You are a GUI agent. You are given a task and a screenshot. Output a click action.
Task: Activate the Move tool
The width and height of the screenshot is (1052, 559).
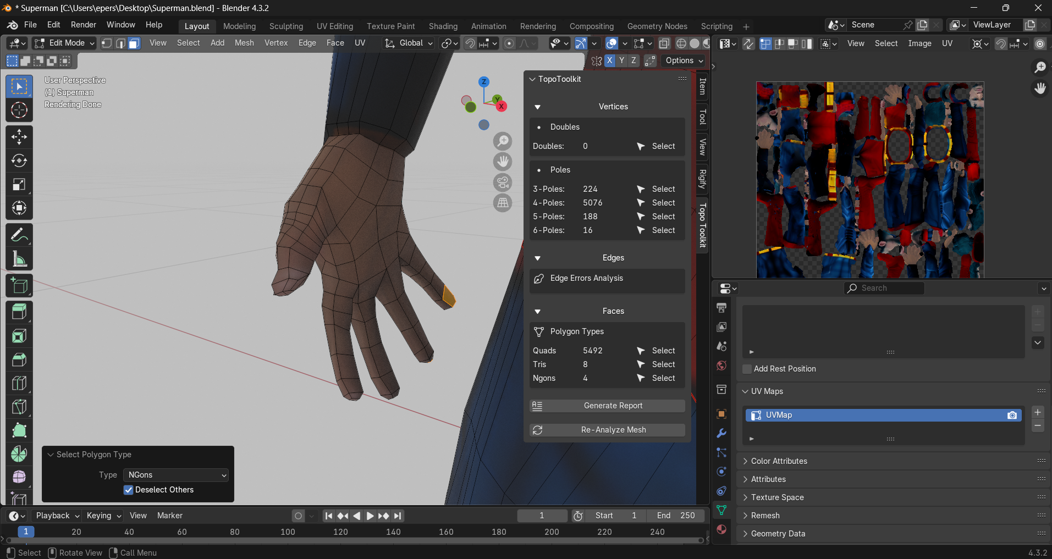pyautogui.click(x=19, y=136)
